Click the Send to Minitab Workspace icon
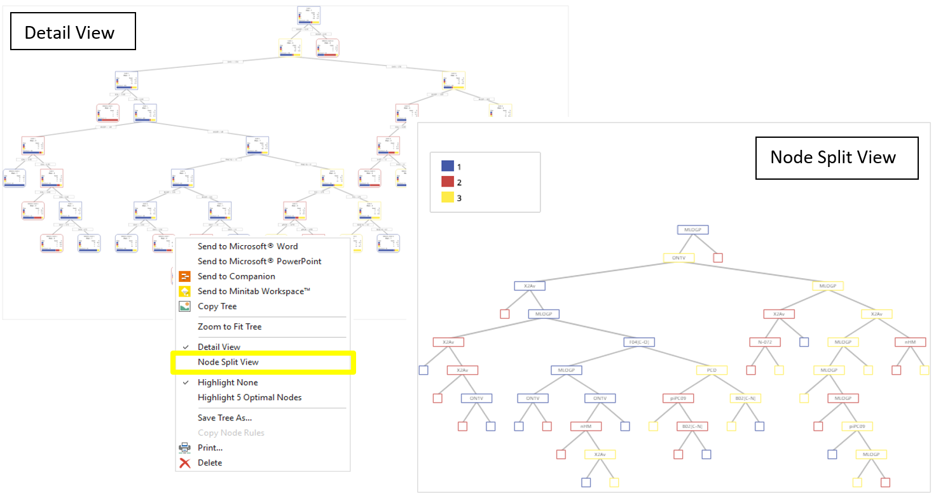Image resolution: width=943 pixels, height=496 pixels. coord(184,292)
